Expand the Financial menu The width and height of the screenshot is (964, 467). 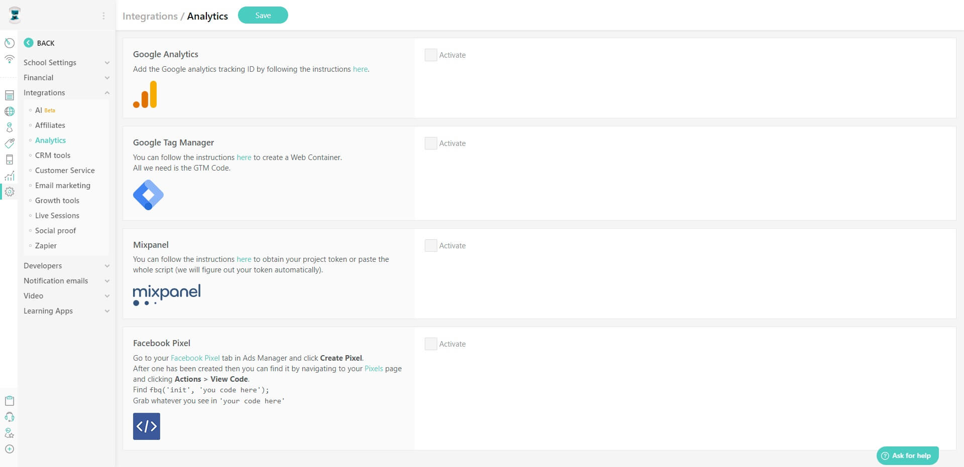tap(38, 77)
